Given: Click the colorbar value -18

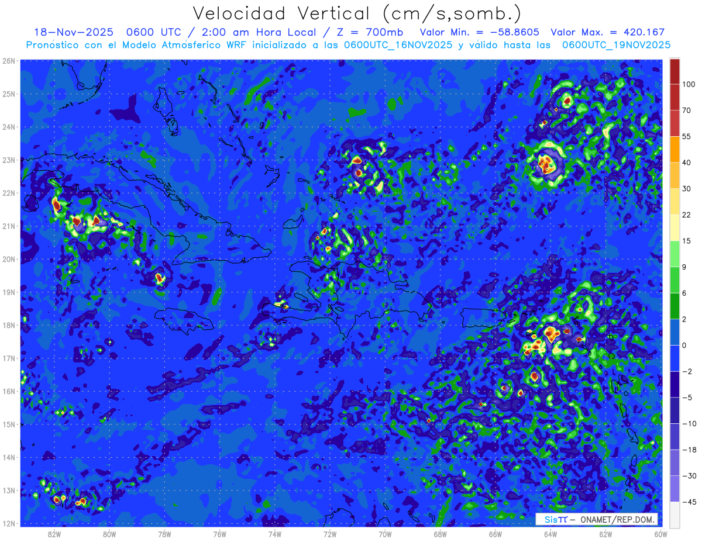Looking at the screenshot, I should (x=689, y=450).
